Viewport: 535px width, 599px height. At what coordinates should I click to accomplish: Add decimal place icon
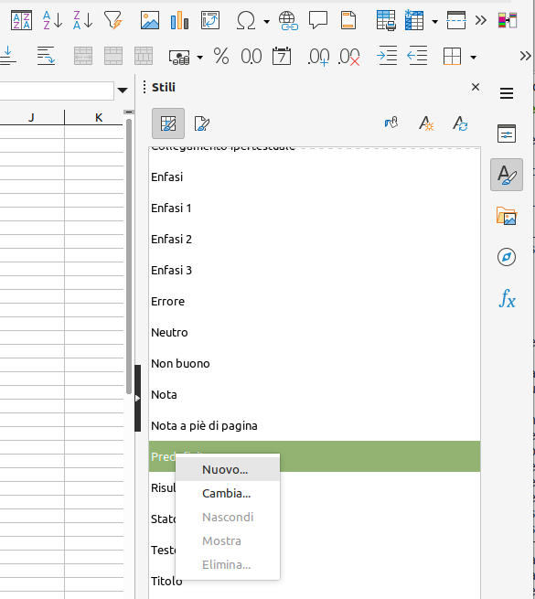tap(318, 57)
